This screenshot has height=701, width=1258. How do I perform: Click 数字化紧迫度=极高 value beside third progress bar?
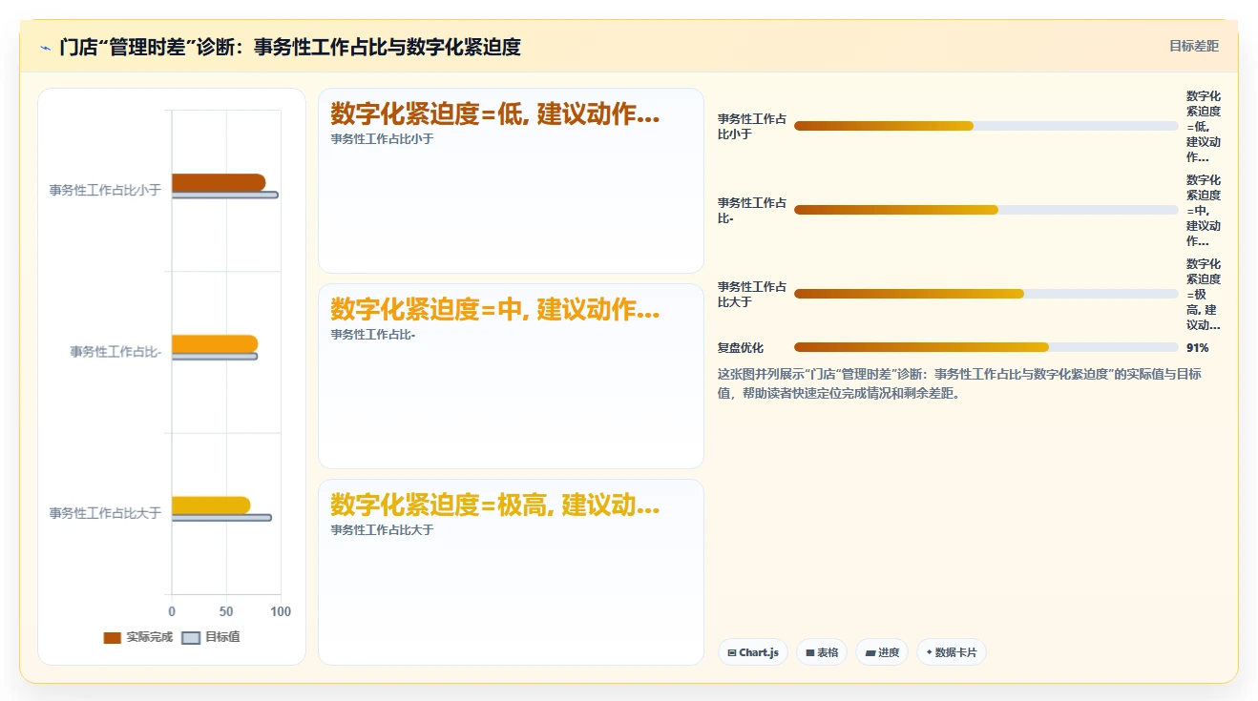coord(1204,295)
